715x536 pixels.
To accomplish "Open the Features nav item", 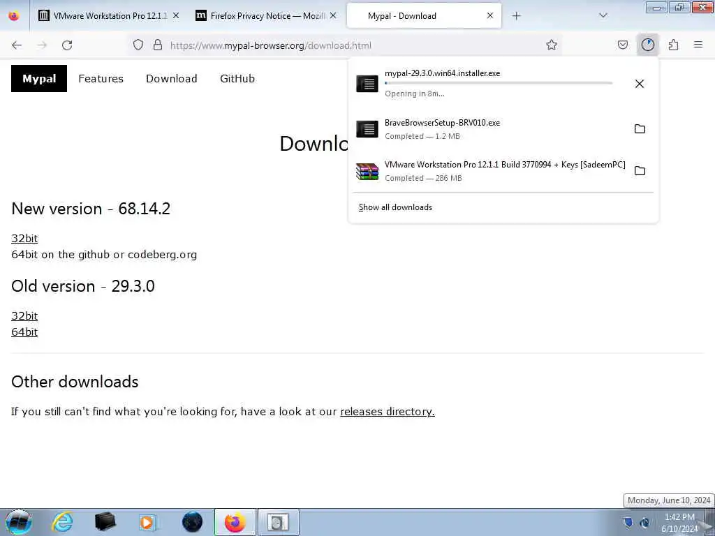I will pyautogui.click(x=101, y=78).
